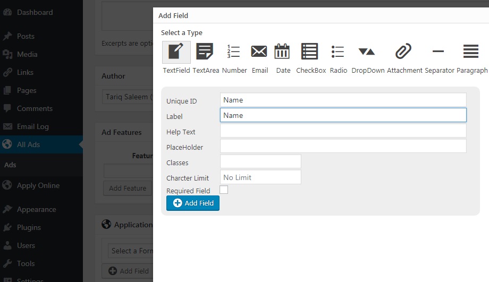The height and width of the screenshot is (282, 489).
Task: Choose the TextArea field type
Action: click(205, 52)
